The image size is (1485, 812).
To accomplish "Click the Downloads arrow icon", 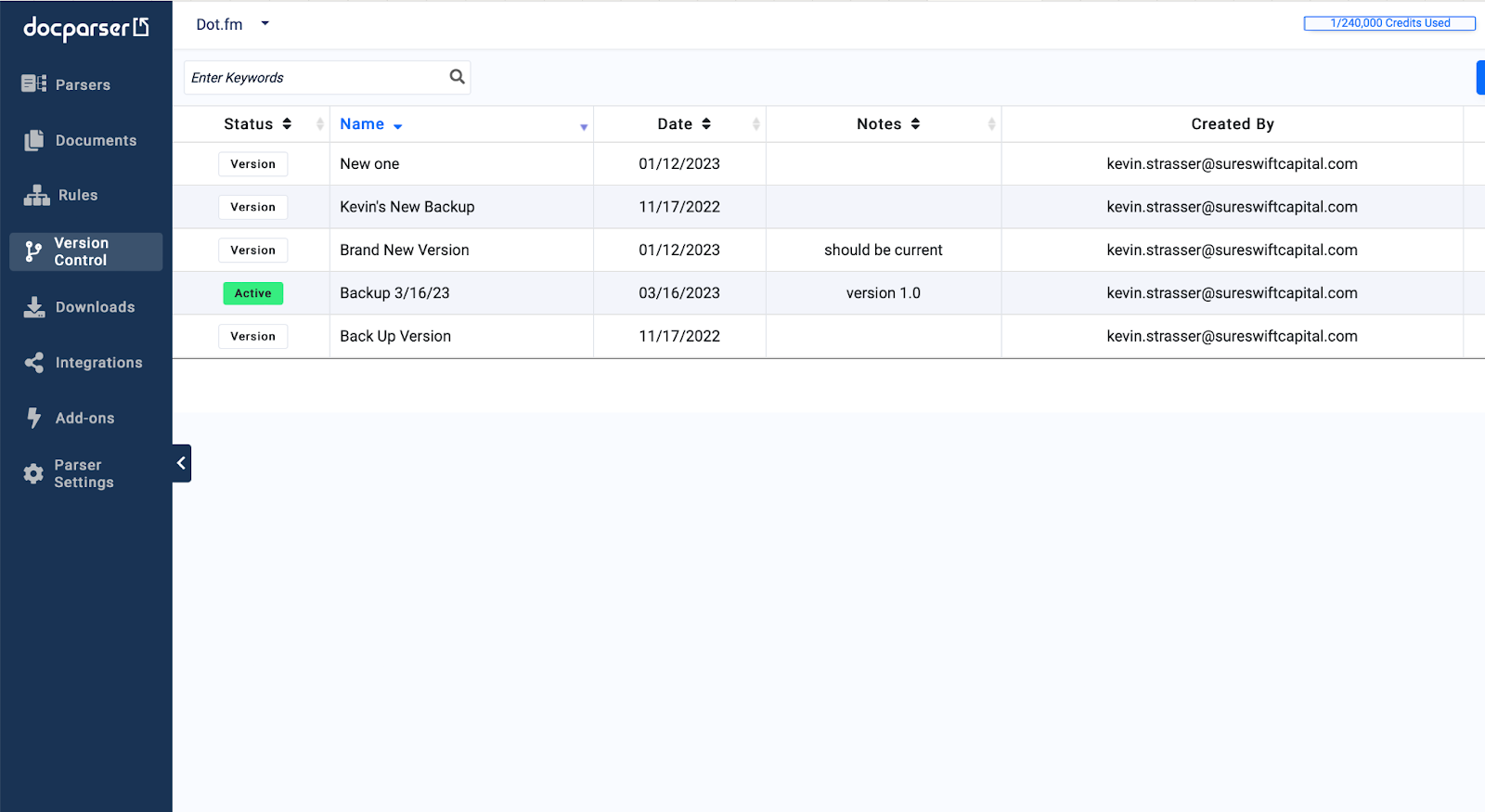I will pos(34,307).
